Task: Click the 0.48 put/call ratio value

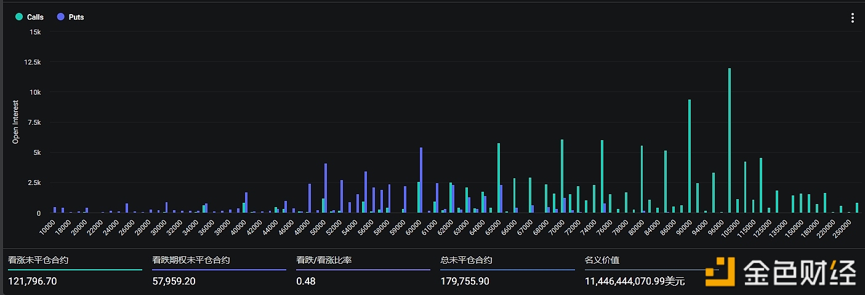Action: 305,281
